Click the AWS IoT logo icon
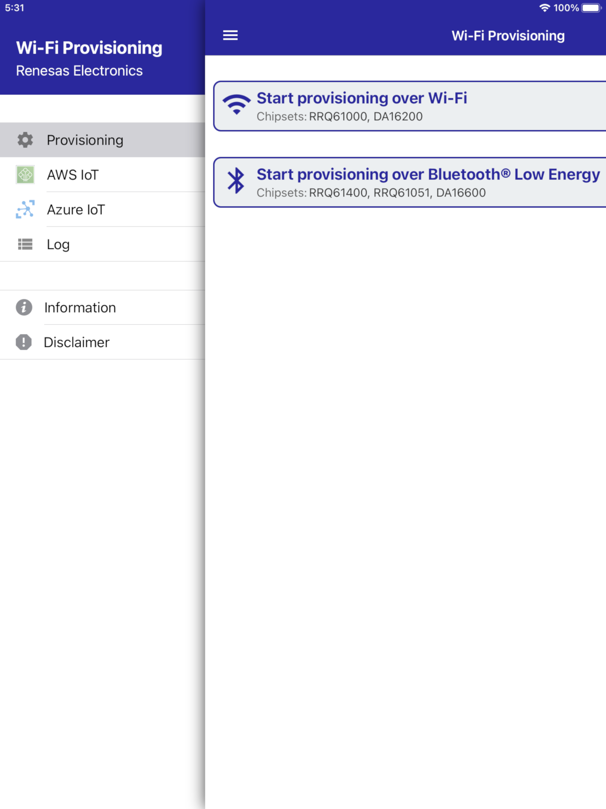This screenshot has width=606, height=809. pyautogui.click(x=25, y=174)
